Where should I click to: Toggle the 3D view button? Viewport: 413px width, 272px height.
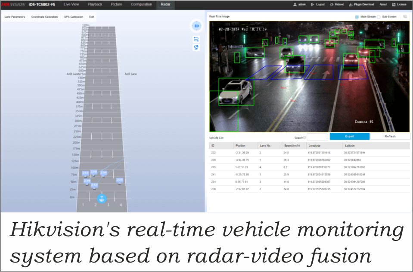196,26
